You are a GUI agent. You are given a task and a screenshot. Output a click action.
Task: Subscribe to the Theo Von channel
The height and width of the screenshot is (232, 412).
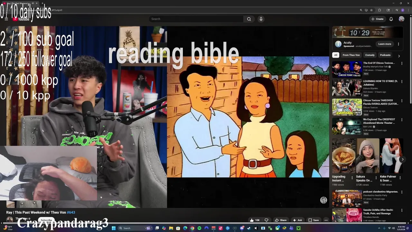point(46,220)
